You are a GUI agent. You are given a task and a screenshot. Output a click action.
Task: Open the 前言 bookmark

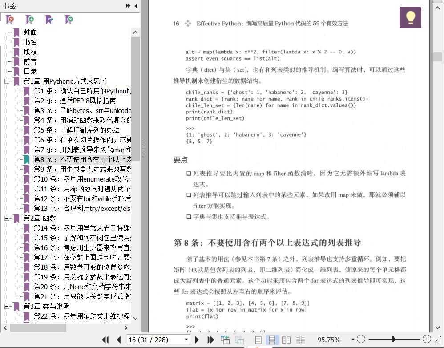click(x=30, y=62)
